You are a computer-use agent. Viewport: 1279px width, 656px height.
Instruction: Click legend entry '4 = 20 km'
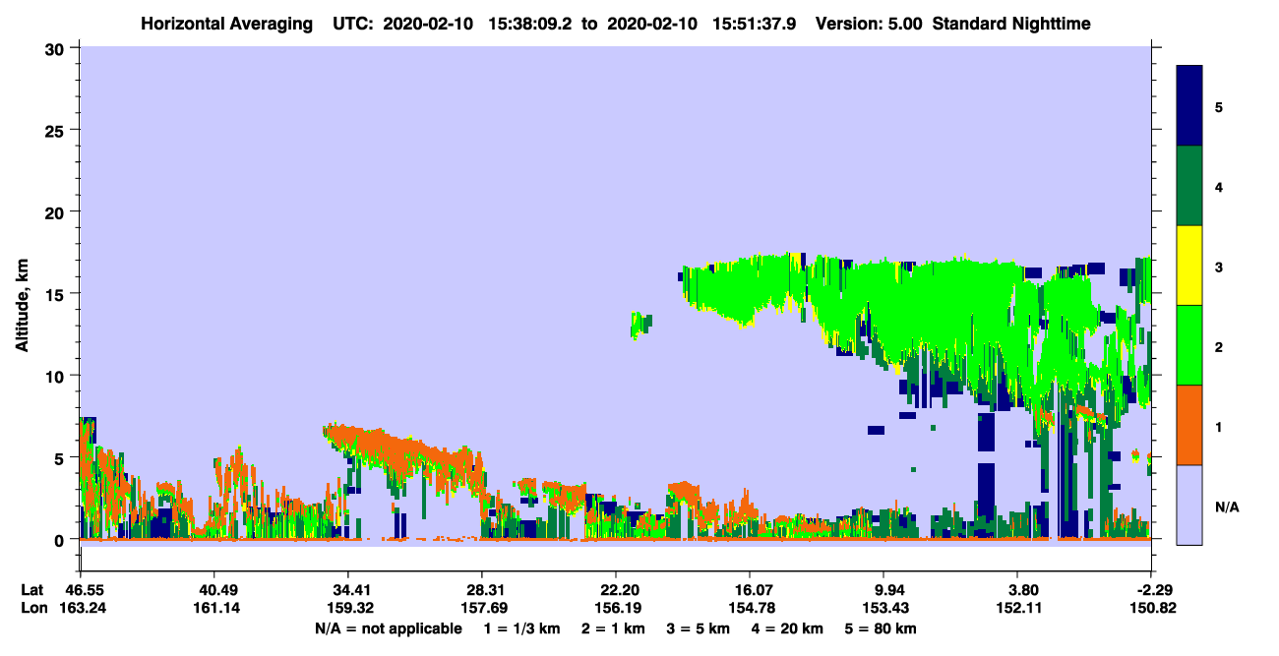pyautogui.click(x=789, y=628)
